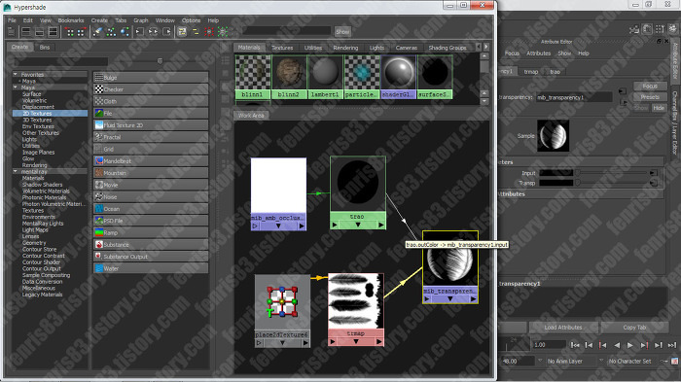The image size is (681, 382).
Task: Select the mib_amb_occlusion node swatch
Action: click(278, 186)
